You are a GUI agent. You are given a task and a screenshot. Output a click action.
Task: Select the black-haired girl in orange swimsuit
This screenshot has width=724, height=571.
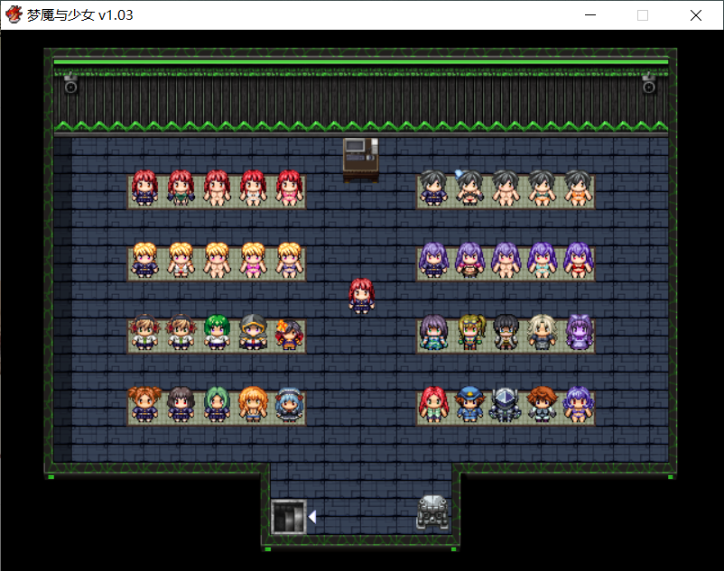click(578, 188)
